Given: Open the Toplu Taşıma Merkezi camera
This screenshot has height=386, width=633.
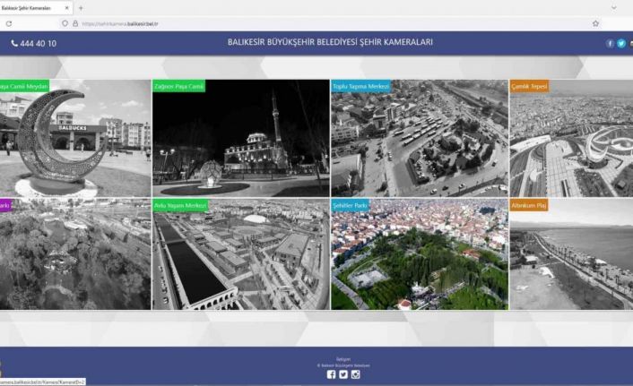Looking at the screenshot, I should click(x=419, y=138).
